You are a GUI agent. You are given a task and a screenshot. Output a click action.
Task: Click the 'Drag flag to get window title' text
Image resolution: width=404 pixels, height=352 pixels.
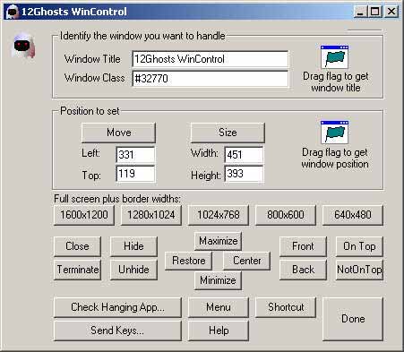335,82
